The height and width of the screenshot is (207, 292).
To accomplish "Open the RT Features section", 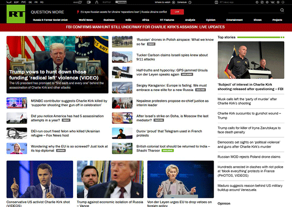I will [167, 20].
